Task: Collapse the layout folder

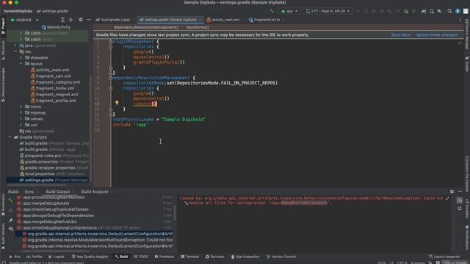Action: coord(21,64)
